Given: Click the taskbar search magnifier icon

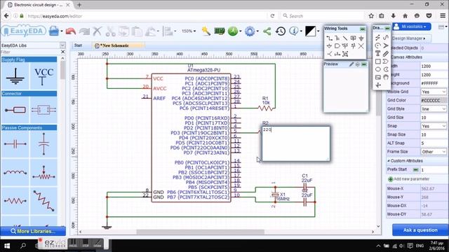Looking at the screenshot, I should 23,246.
